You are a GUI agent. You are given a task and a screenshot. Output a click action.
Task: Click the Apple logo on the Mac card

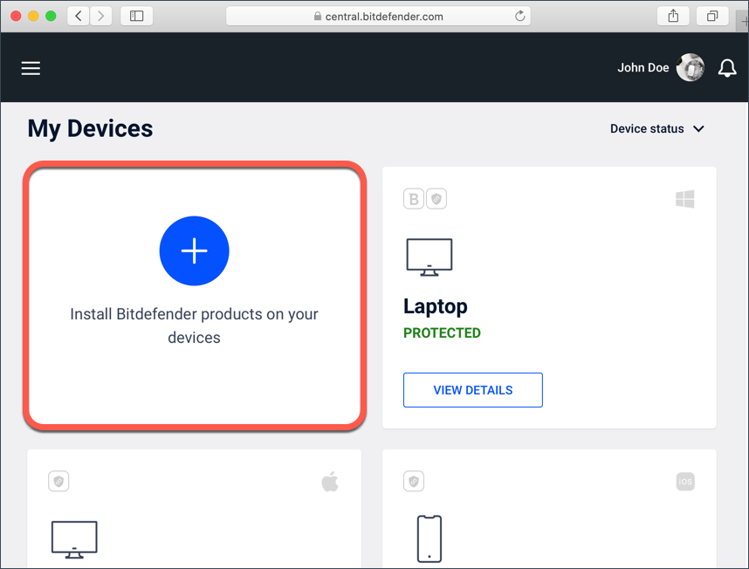[x=330, y=481]
